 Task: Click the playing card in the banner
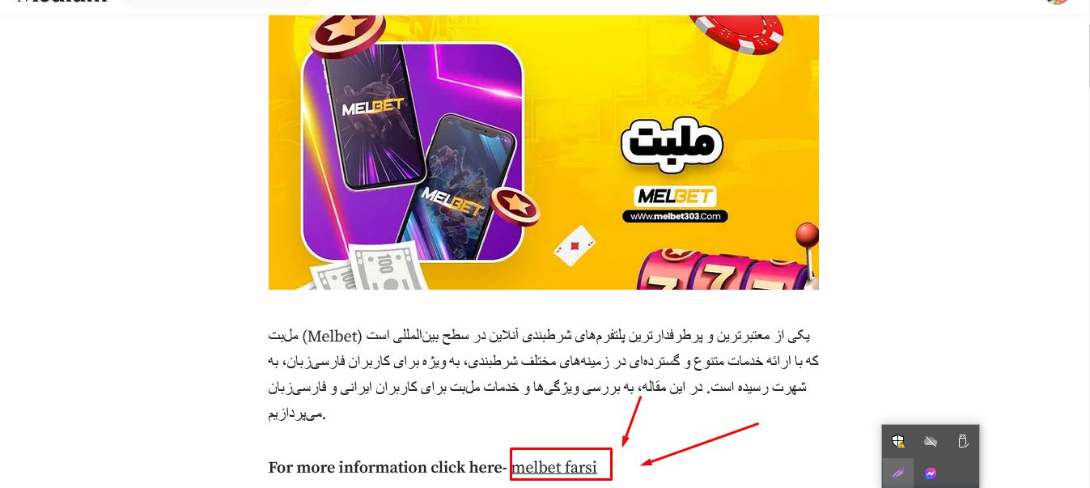click(575, 247)
